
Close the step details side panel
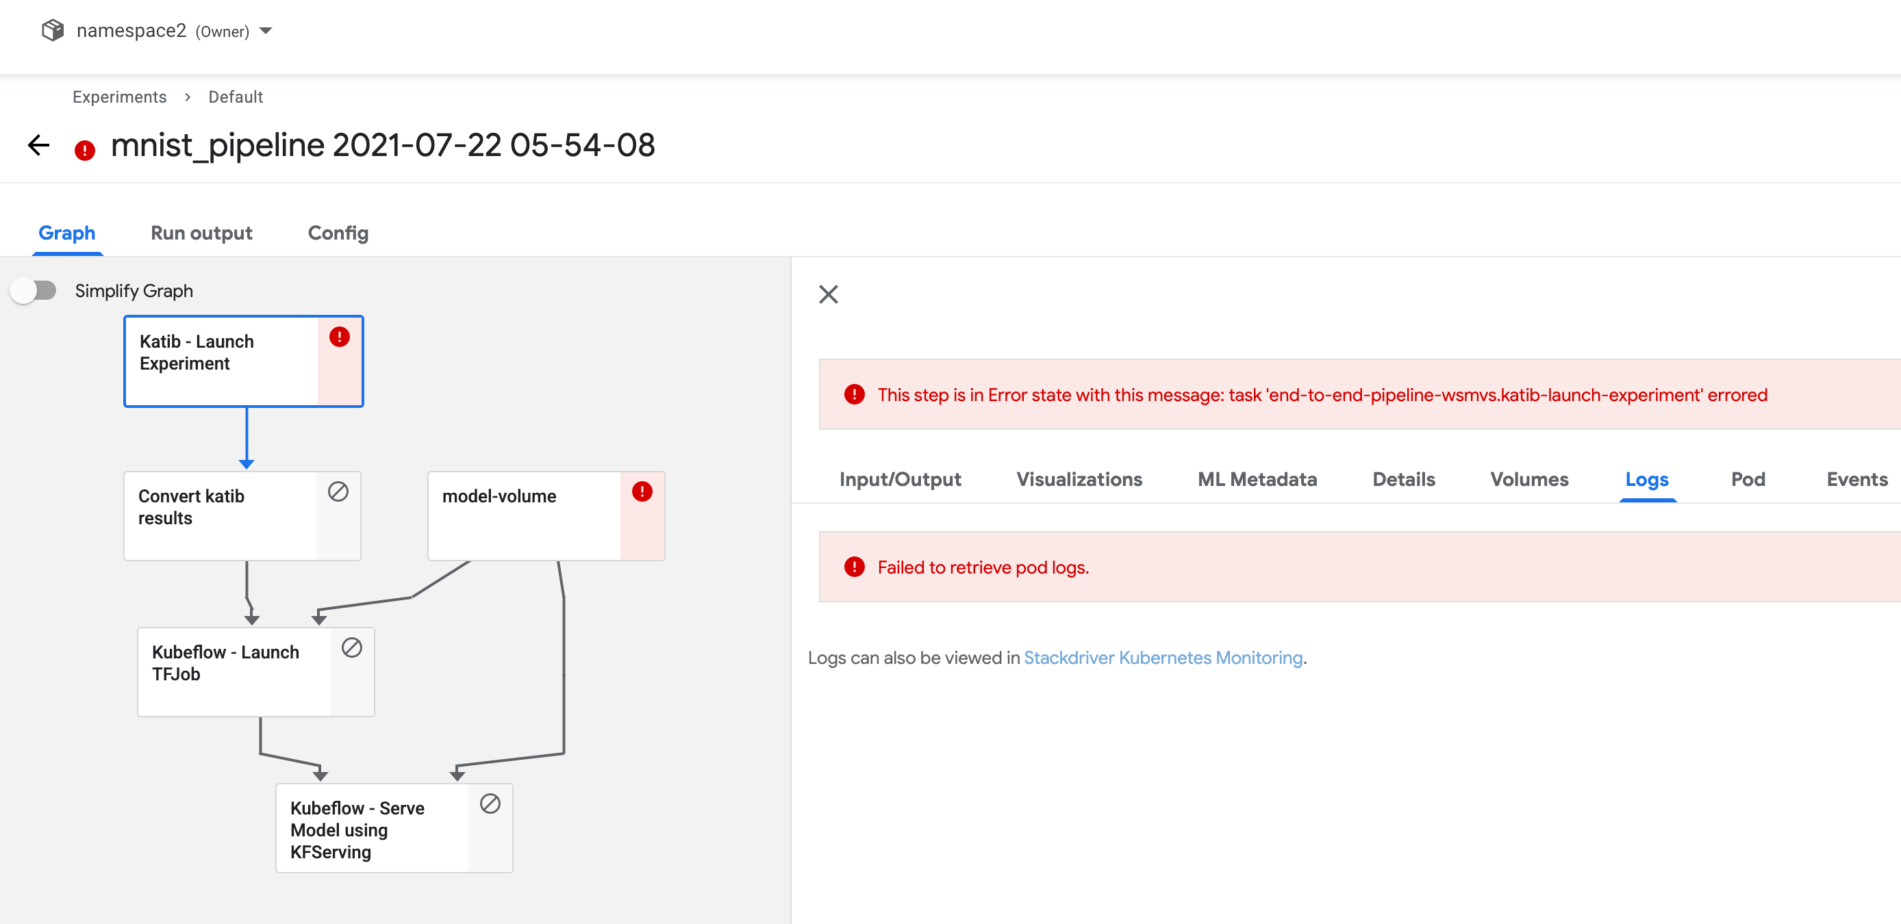pos(828,294)
